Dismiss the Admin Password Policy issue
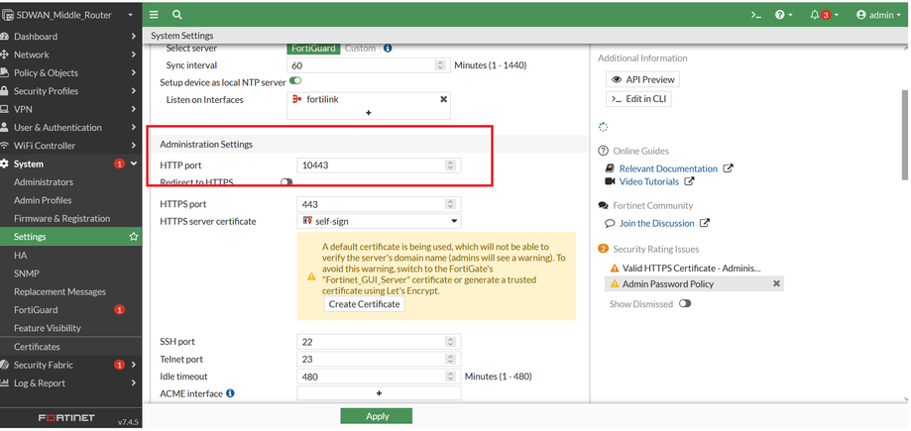 point(776,284)
